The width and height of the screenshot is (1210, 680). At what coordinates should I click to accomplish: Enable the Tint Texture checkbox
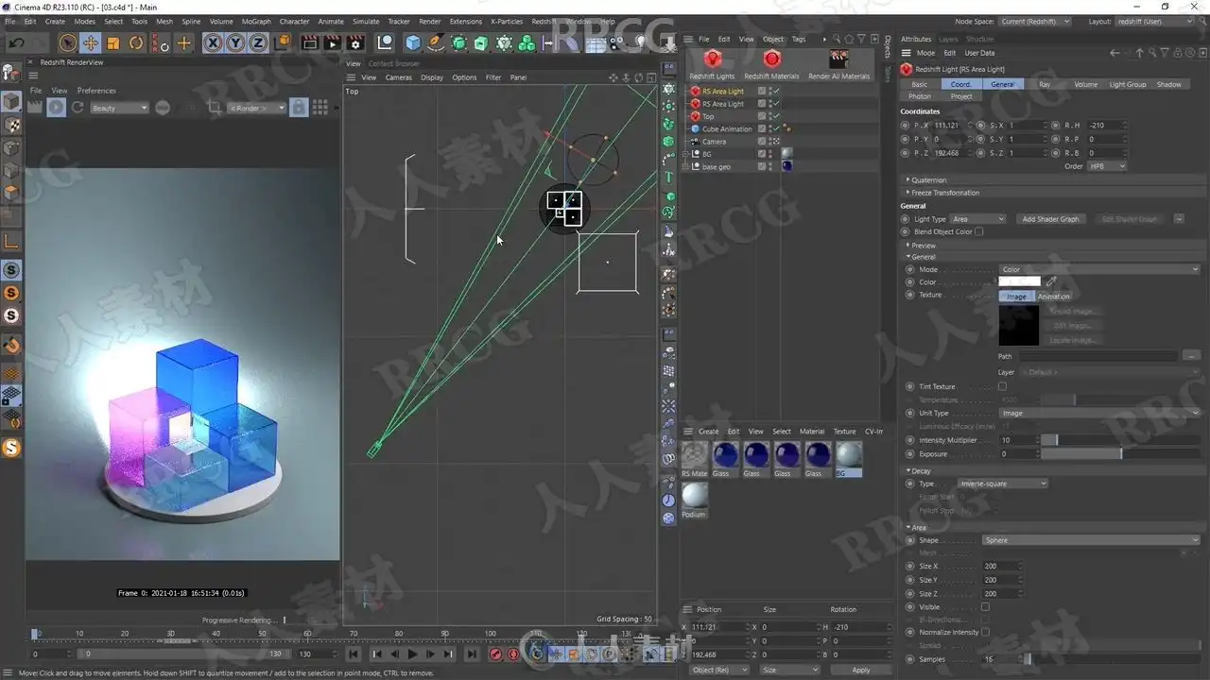click(x=1002, y=386)
